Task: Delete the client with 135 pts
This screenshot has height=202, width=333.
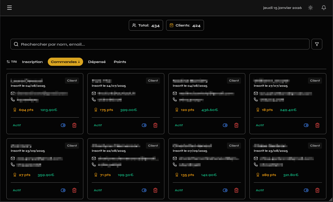Action: point(236,190)
